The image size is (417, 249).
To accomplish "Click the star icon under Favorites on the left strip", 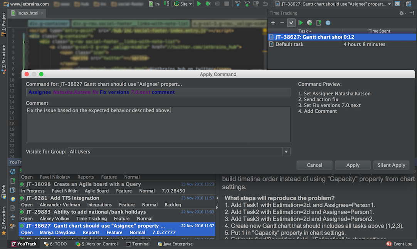I will coord(4,233).
